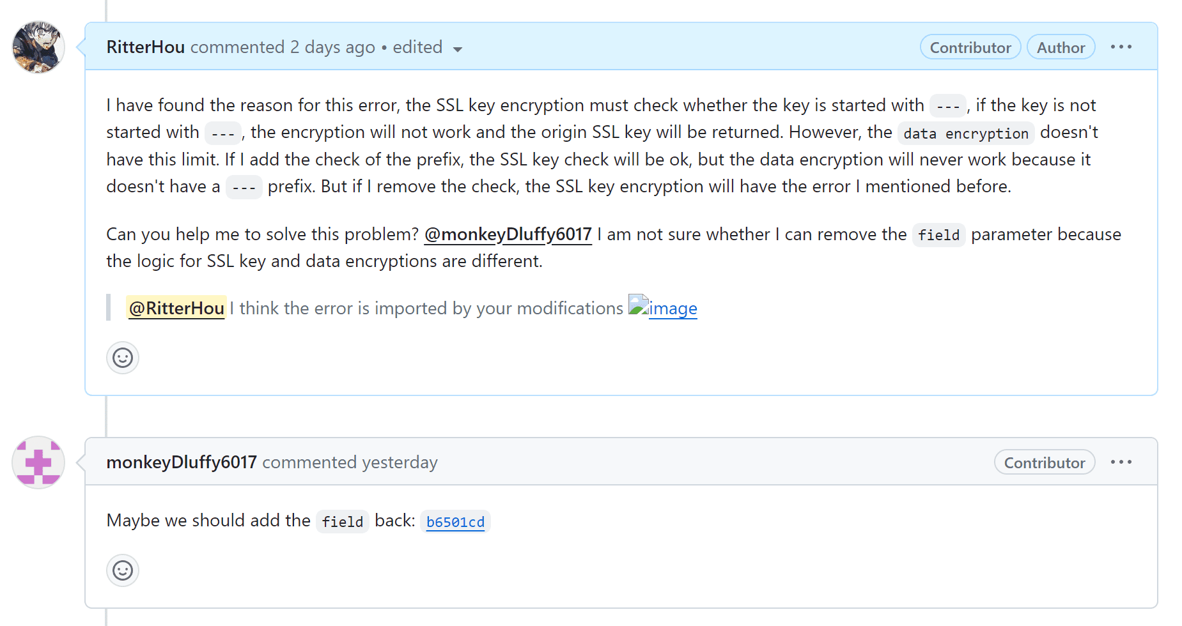Screen dimensions: 1182x626
Task: Click the '2 days ago' timestamp
Action: [332, 47]
